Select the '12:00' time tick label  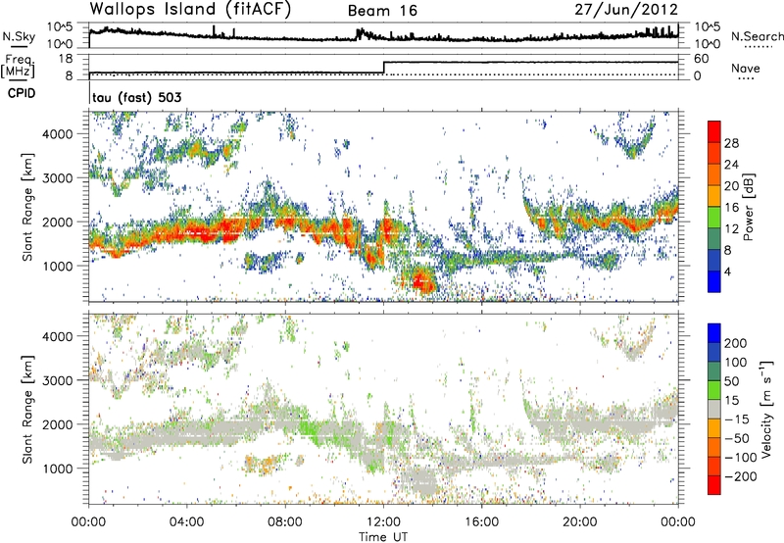point(383,522)
